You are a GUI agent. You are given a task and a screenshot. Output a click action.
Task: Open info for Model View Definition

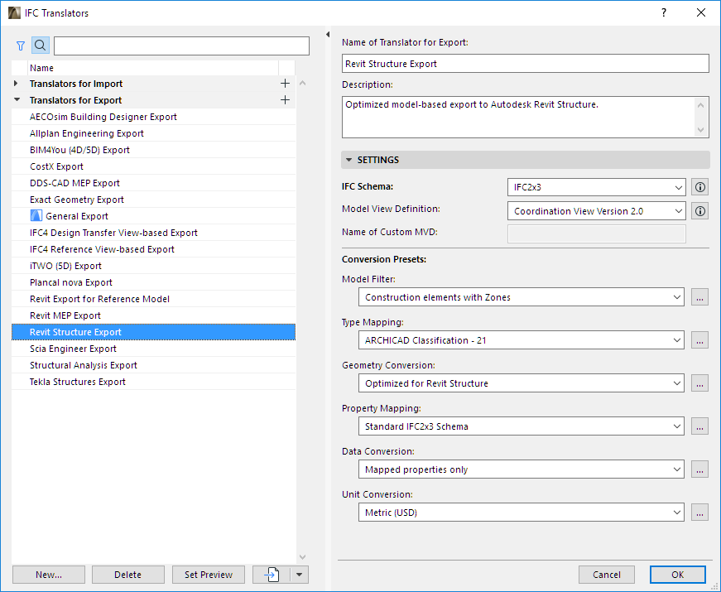point(700,211)
